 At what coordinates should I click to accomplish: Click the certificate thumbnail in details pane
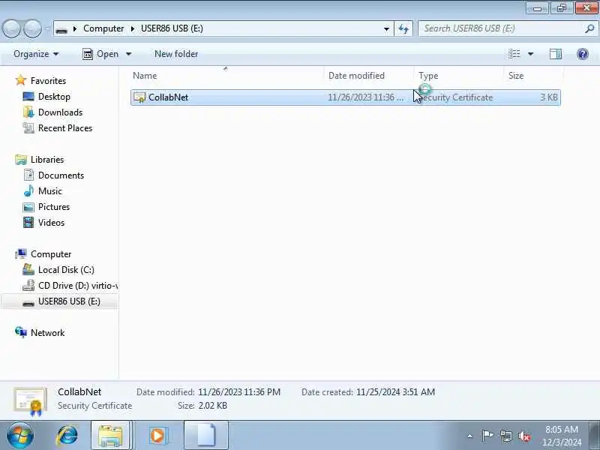coord(30,401)
